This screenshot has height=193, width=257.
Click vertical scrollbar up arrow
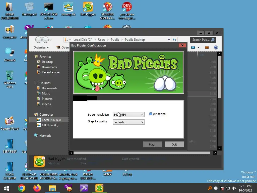point(219,54)
